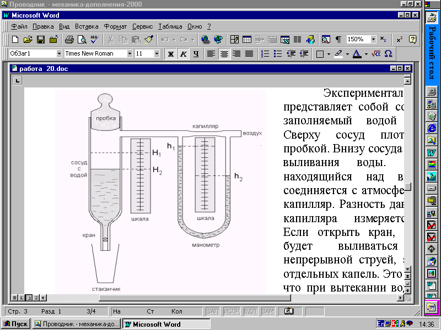Open the font color arrow
The width and height of the screenshot is (441, 330).
366,54
